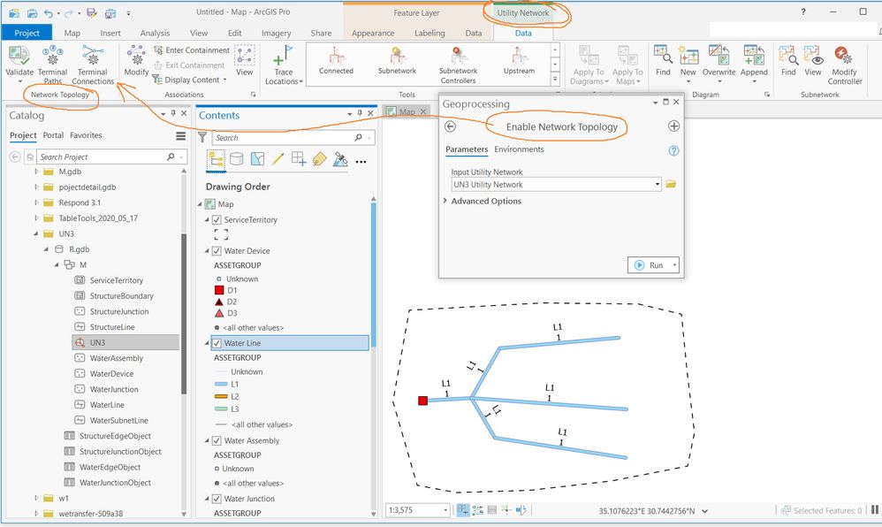
Task: Click List By Labeling icon
Action: tap(320, 159)
